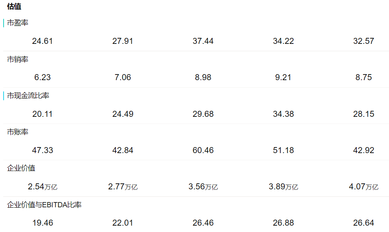The image size is (389, 232).
Task: Open the 市销率 metric label
Action: tap(18, 59)
